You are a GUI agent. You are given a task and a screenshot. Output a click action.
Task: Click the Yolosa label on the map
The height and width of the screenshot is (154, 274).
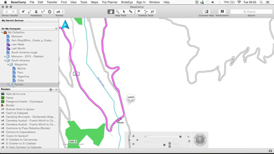pyautogui.click(x=120, y=122)
